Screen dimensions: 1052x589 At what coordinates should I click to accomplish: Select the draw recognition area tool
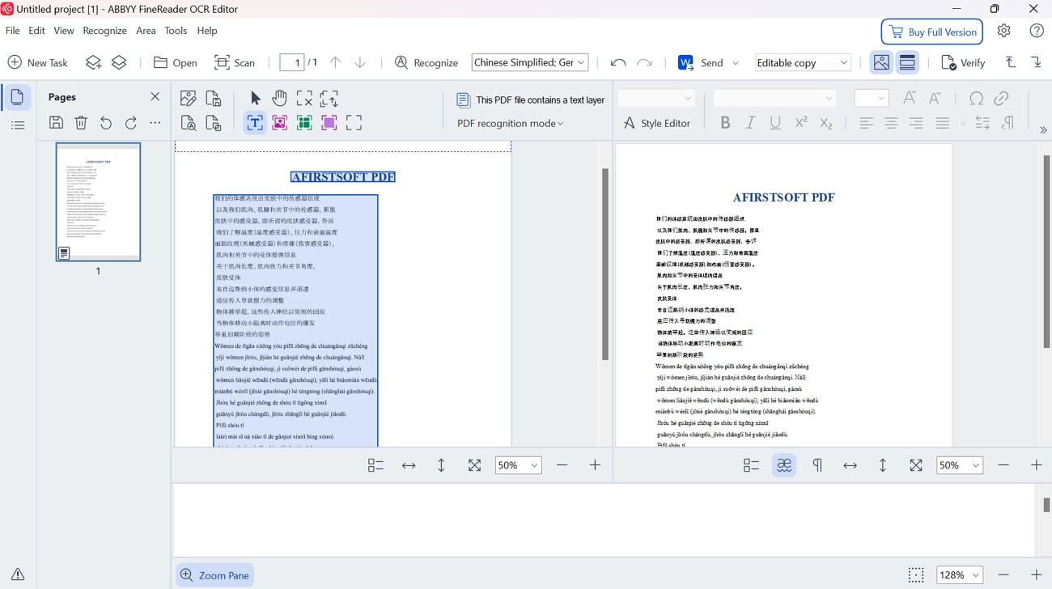pyautogui.click(x=354, y=123)
